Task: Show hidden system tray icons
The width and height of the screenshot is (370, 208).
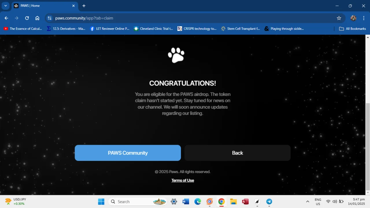Action: pos(308,202)
